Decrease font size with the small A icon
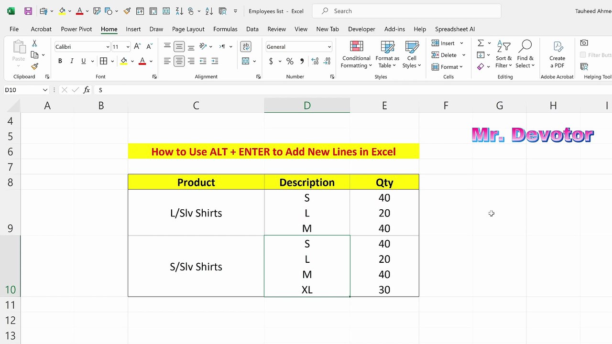The image size is (612, 344). point(149,46)
